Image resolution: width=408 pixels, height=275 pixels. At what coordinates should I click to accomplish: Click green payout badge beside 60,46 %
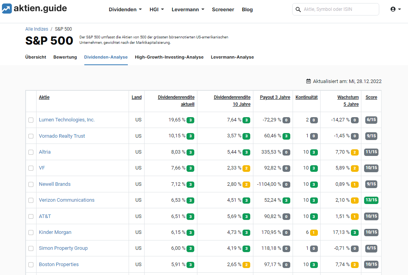(286, 136)
